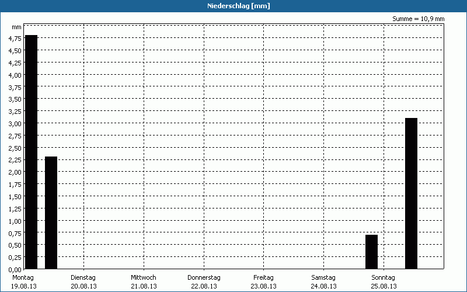Screen dimensions: 467x292
Task: Click the Montag axis label
Action: 23,277
